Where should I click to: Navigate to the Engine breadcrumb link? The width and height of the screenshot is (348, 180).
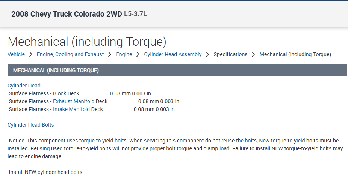[124, 54]
